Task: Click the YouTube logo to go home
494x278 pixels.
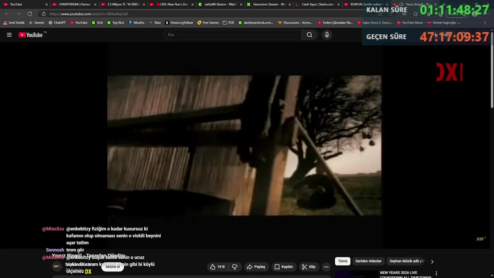Action: pos(30,35)
